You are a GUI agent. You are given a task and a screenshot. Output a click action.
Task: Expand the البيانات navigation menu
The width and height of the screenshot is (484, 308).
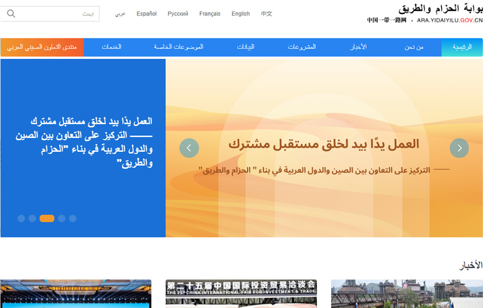pos(245,47)
